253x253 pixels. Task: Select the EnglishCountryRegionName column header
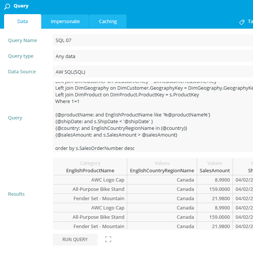click(x=162, y=170)
